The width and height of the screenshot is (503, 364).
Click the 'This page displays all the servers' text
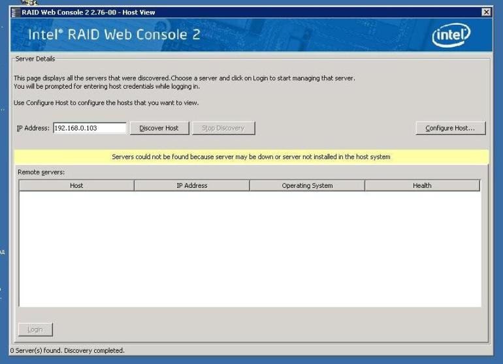click(184, 78)
